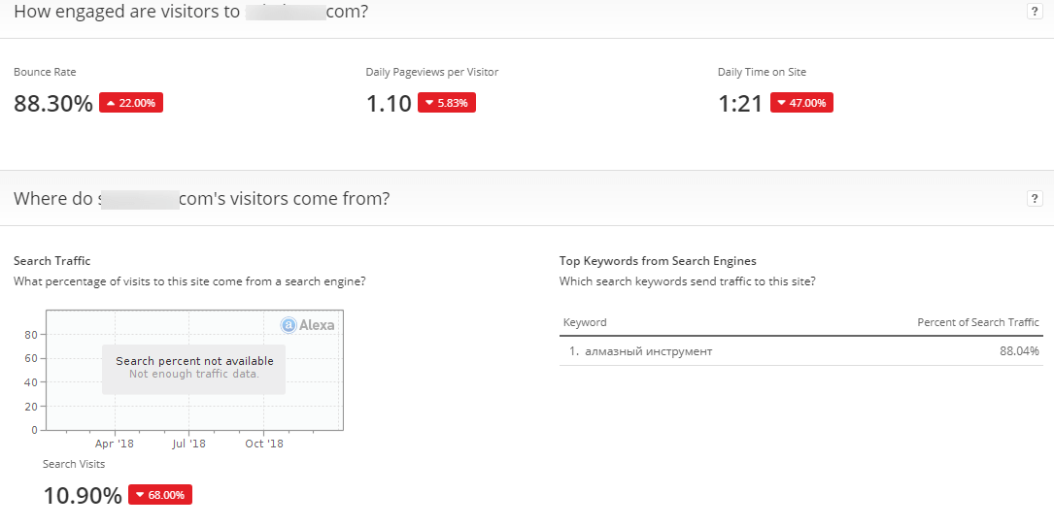The height and width of the screenshot is (527, 1054).
Task: Click the 1.10 daily pageviews value
Action: tap(389, 104)
